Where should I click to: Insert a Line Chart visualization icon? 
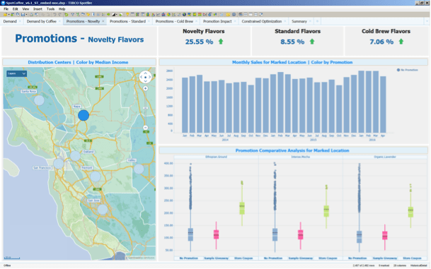159,15
